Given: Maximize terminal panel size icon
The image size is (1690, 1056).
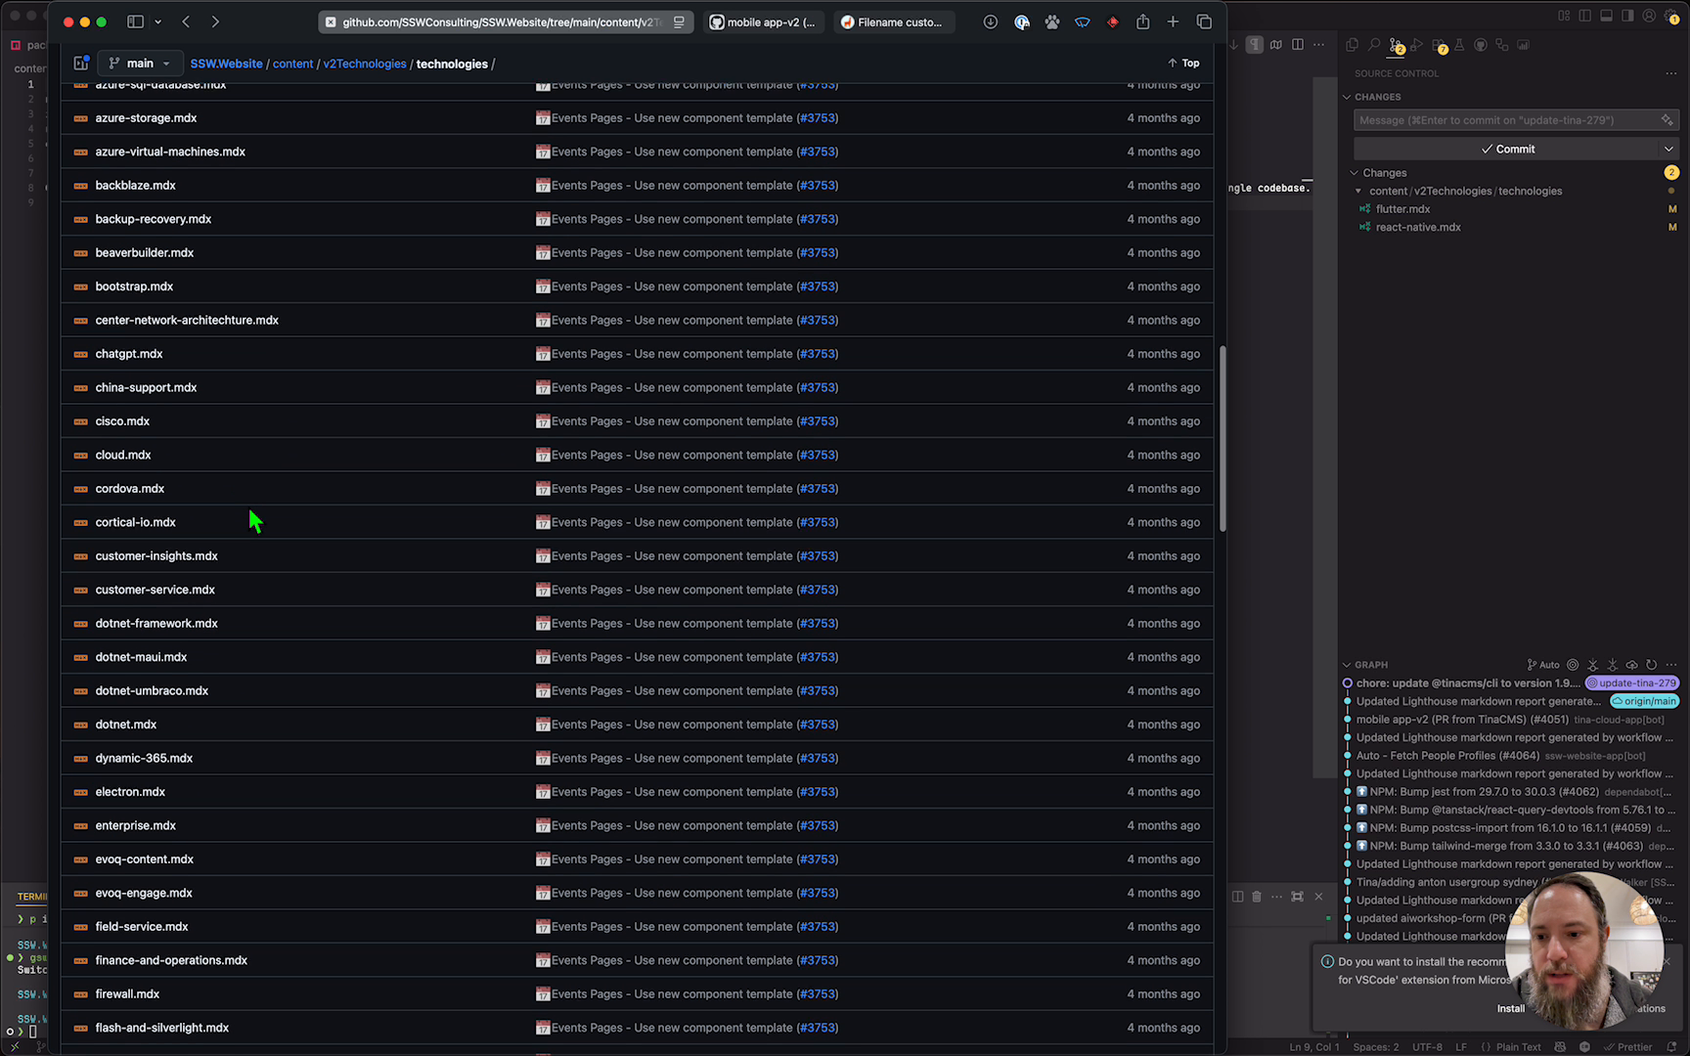Looking at the screenshot, I should coord(1297,897).
